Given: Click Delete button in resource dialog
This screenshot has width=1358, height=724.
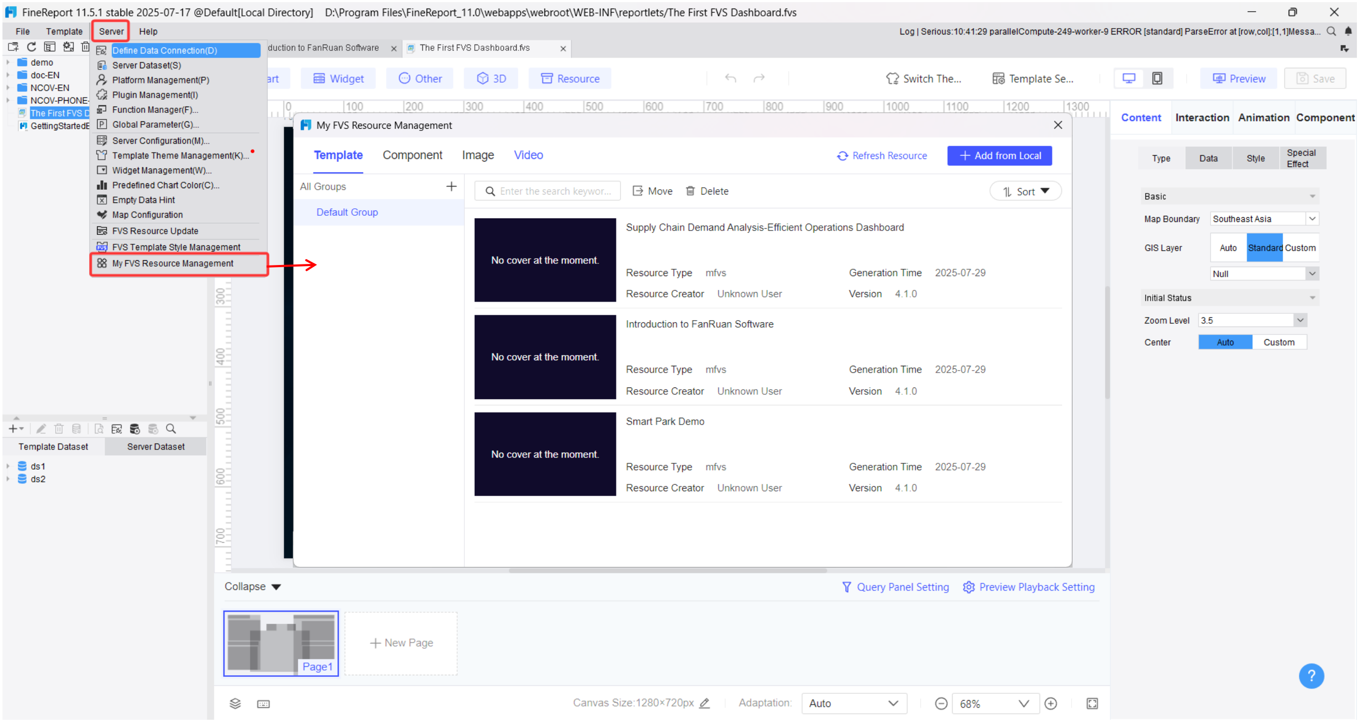Looking at the screenshot, I should [707, 191].
